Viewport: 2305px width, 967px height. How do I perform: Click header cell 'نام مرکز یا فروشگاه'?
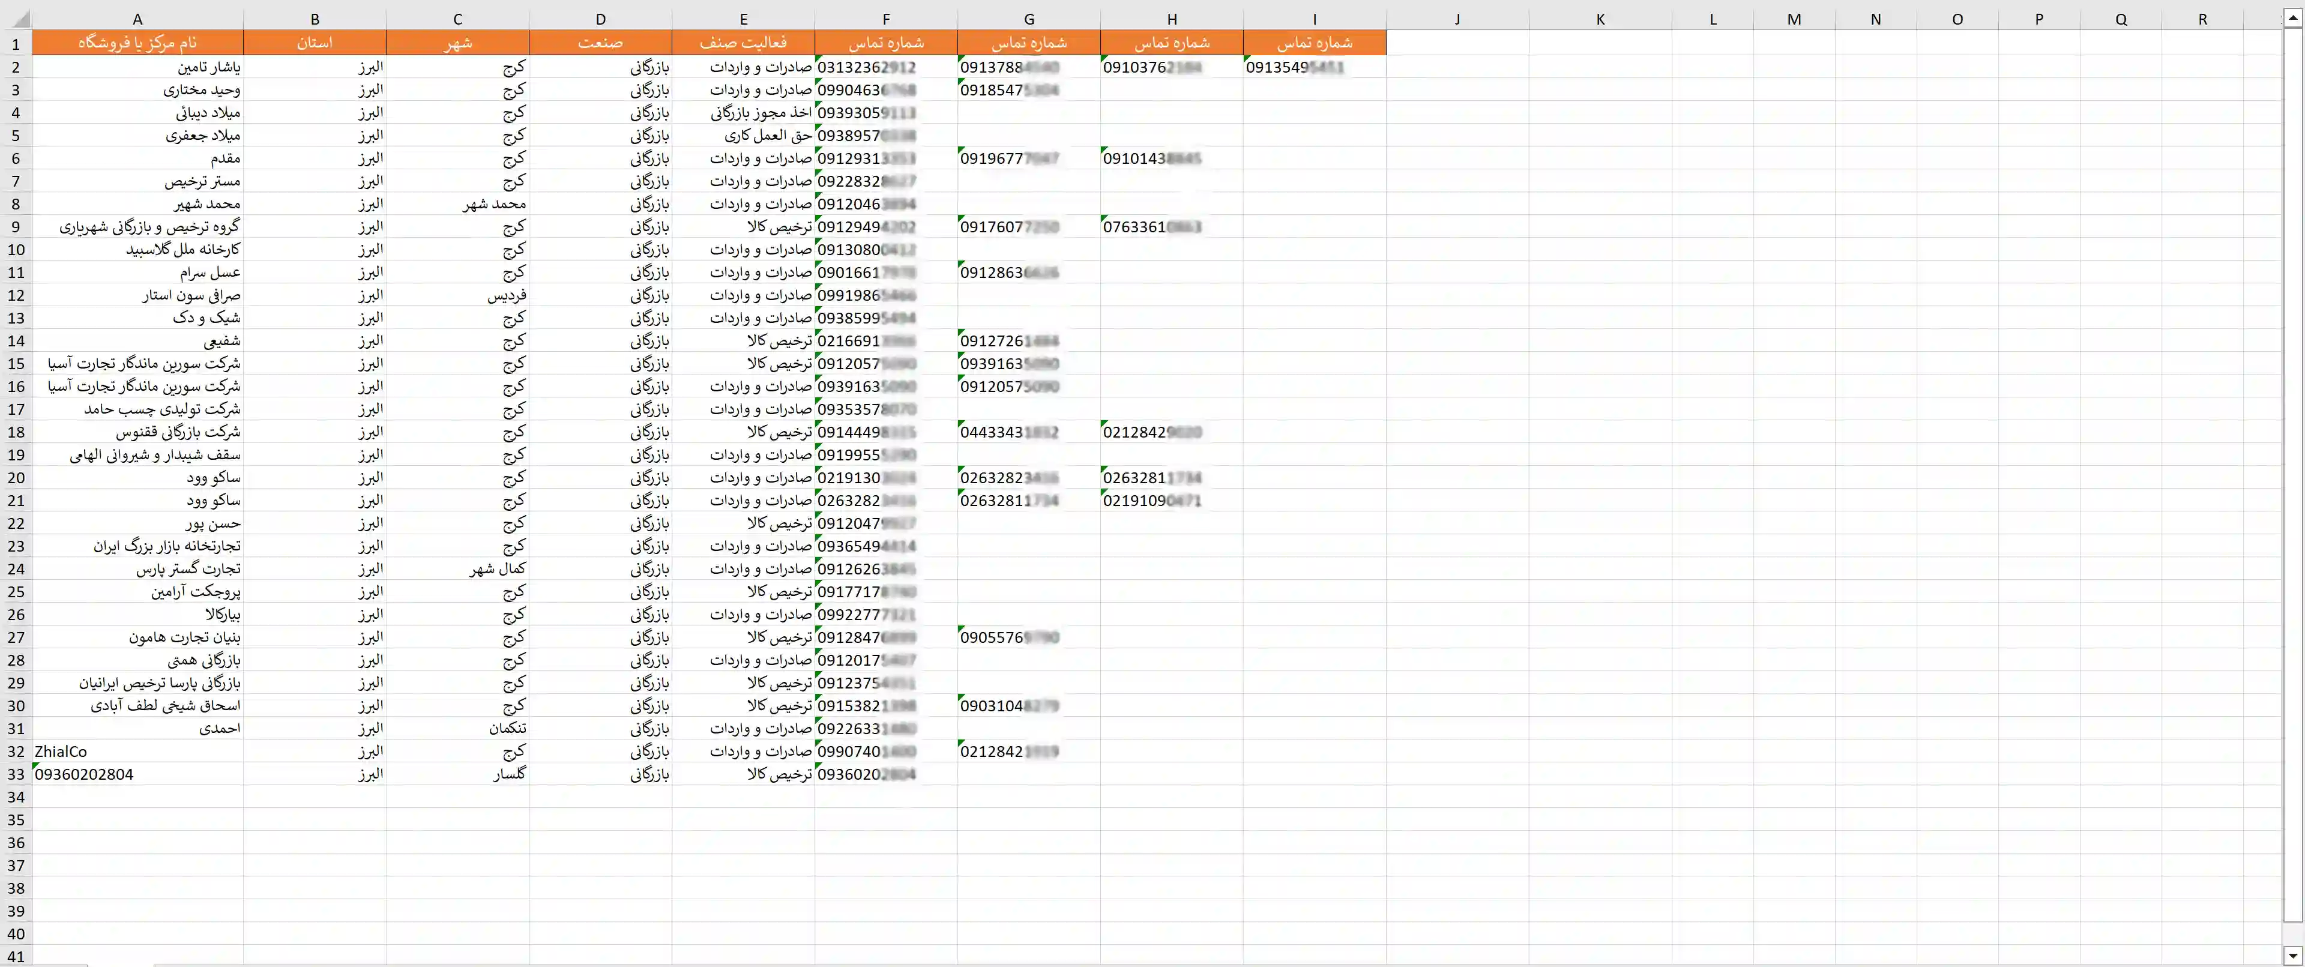coord(137,43)
